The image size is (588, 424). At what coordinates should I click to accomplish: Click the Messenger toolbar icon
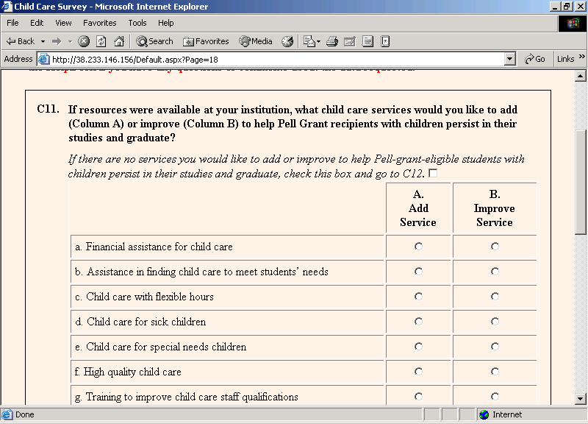click(x=385, y=41)
